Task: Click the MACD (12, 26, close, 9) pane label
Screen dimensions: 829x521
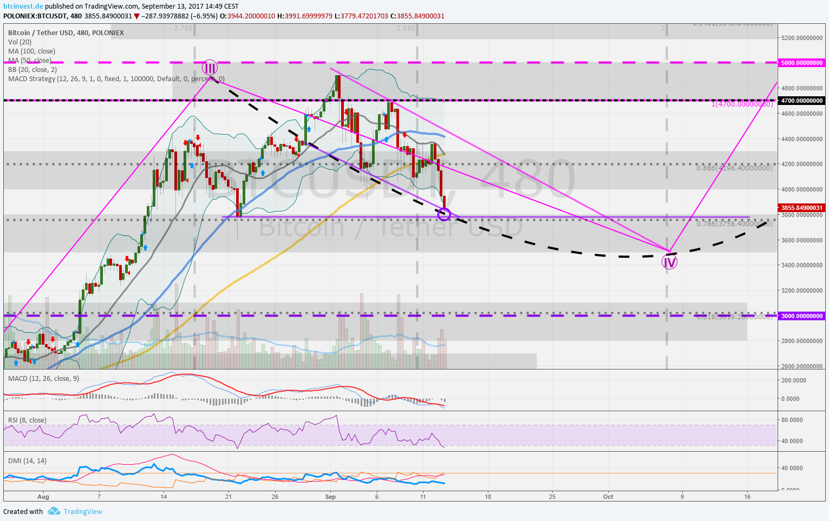Action: pos(43,379)
